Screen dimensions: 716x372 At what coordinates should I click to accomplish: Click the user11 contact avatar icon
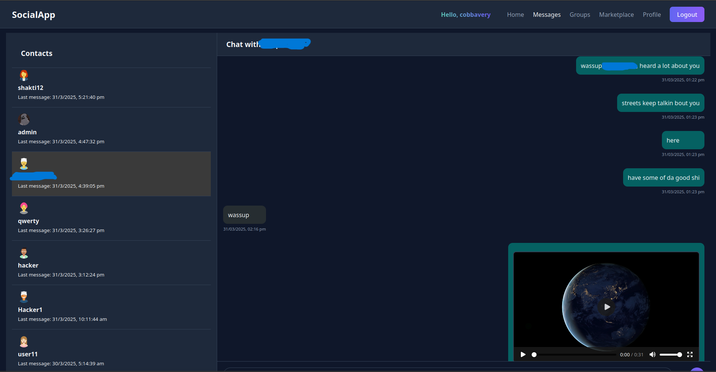point(24,342)
